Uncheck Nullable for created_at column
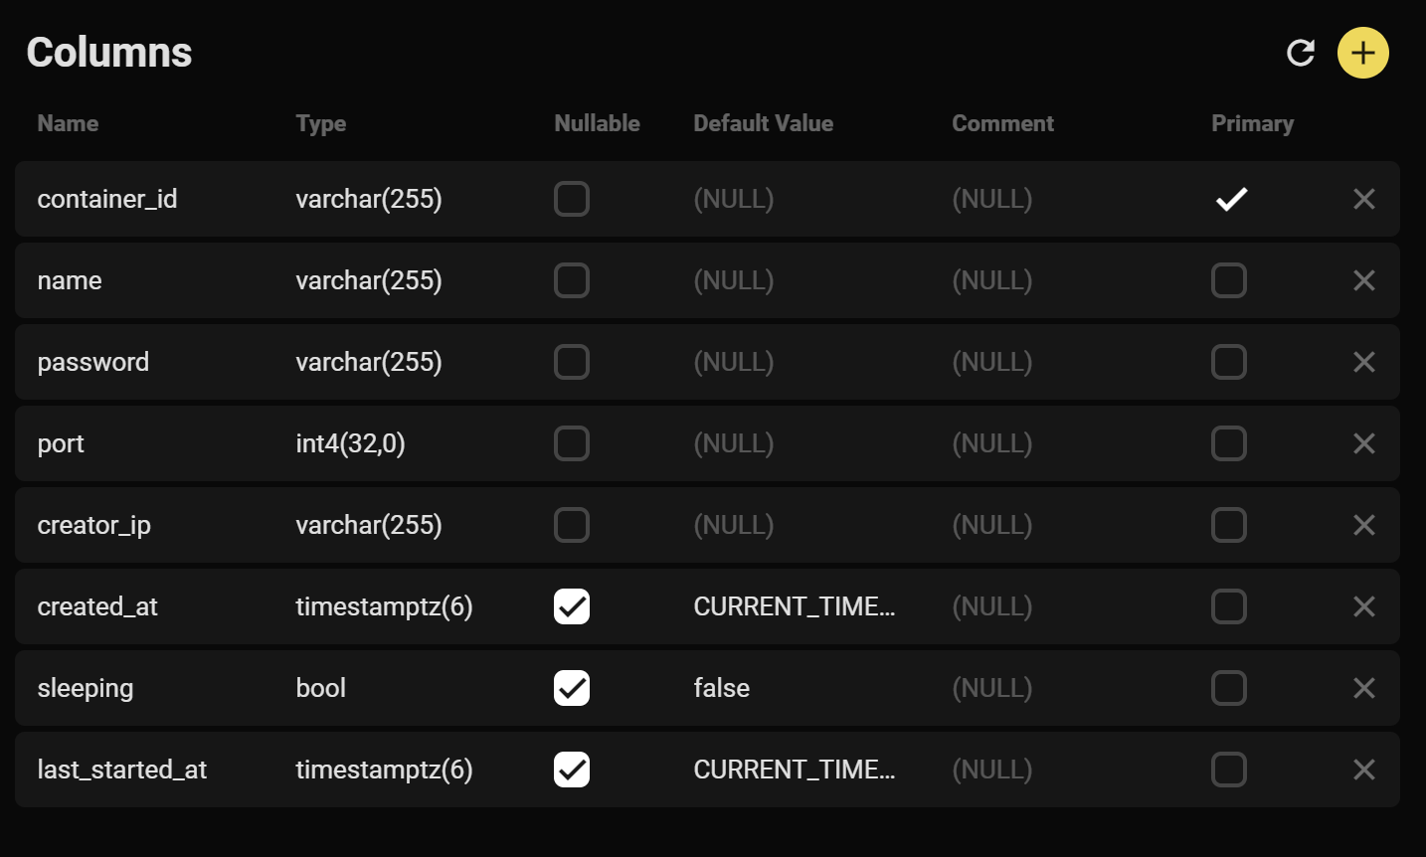The width and height of the screenshot is (1426, 857). (572, 606)
